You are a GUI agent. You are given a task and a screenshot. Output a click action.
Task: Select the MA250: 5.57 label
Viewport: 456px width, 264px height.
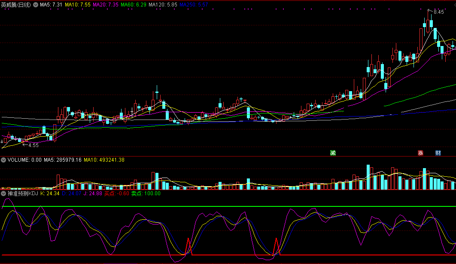coord(194,5)
